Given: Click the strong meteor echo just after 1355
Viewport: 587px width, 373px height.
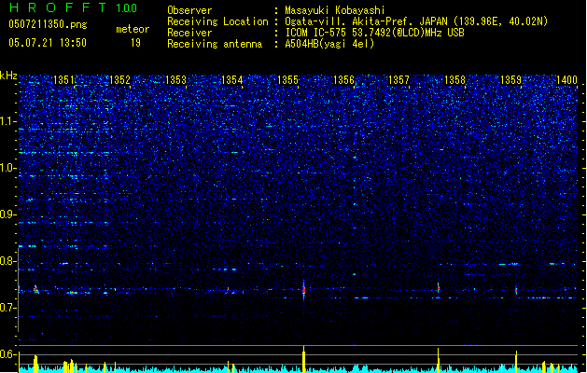Looking at the screenshot, I should point(303,290).
